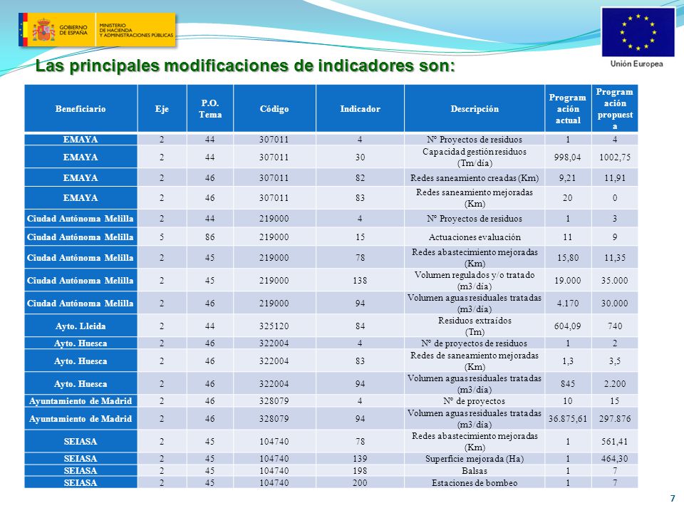Screen dimensions: 684x513
Task: Select the Beneficiario column header
Action: pos(81,108)
